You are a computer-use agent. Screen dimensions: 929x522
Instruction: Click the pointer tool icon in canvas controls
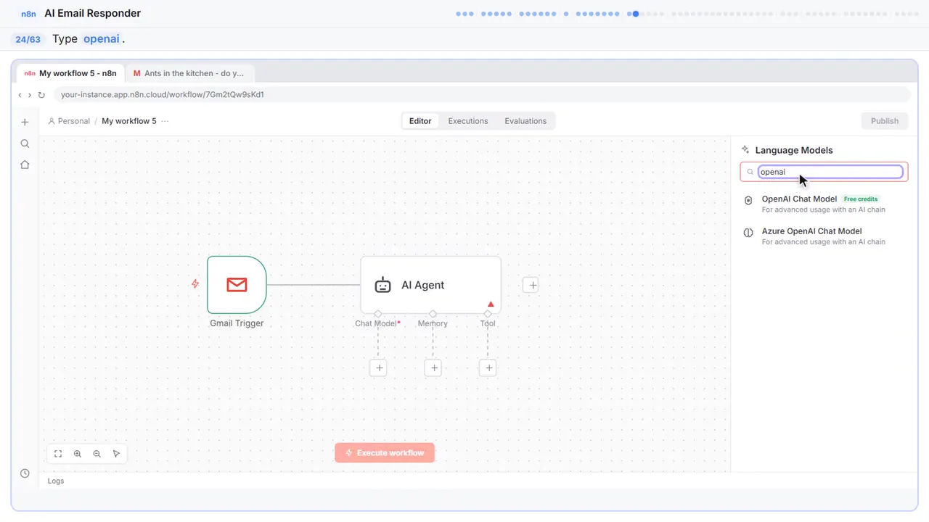point(117,454)
